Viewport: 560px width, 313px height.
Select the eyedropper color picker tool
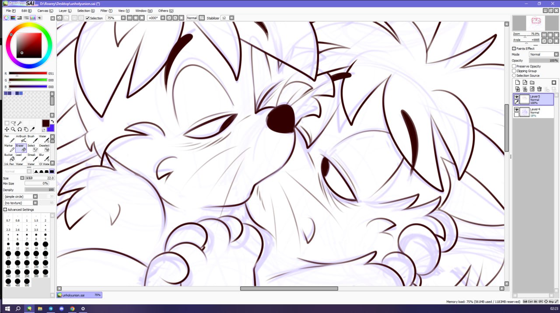tap(32, 129)
